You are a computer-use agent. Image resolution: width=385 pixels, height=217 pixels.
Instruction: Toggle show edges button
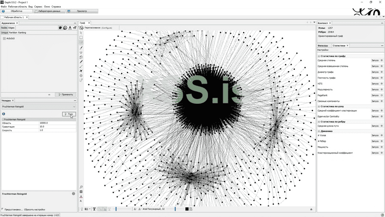pyautogui.click(x=100, y=209)
